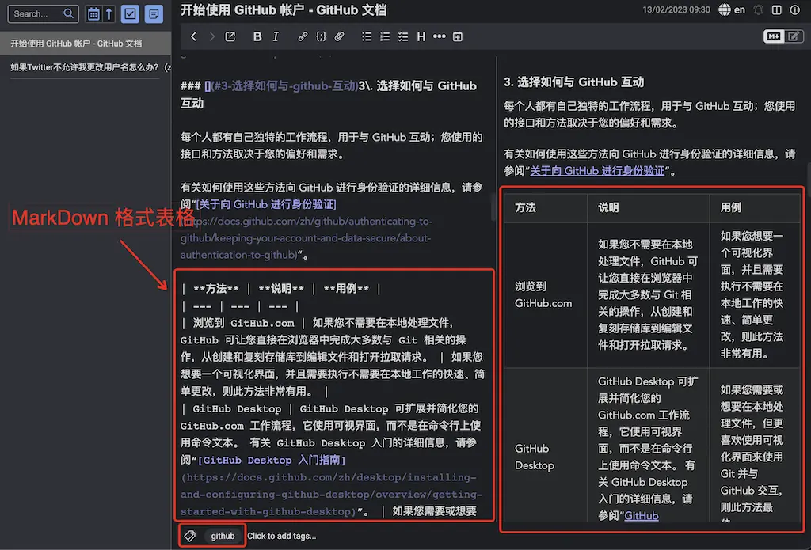Switch to Markdown editor mode

coord(774,36)
